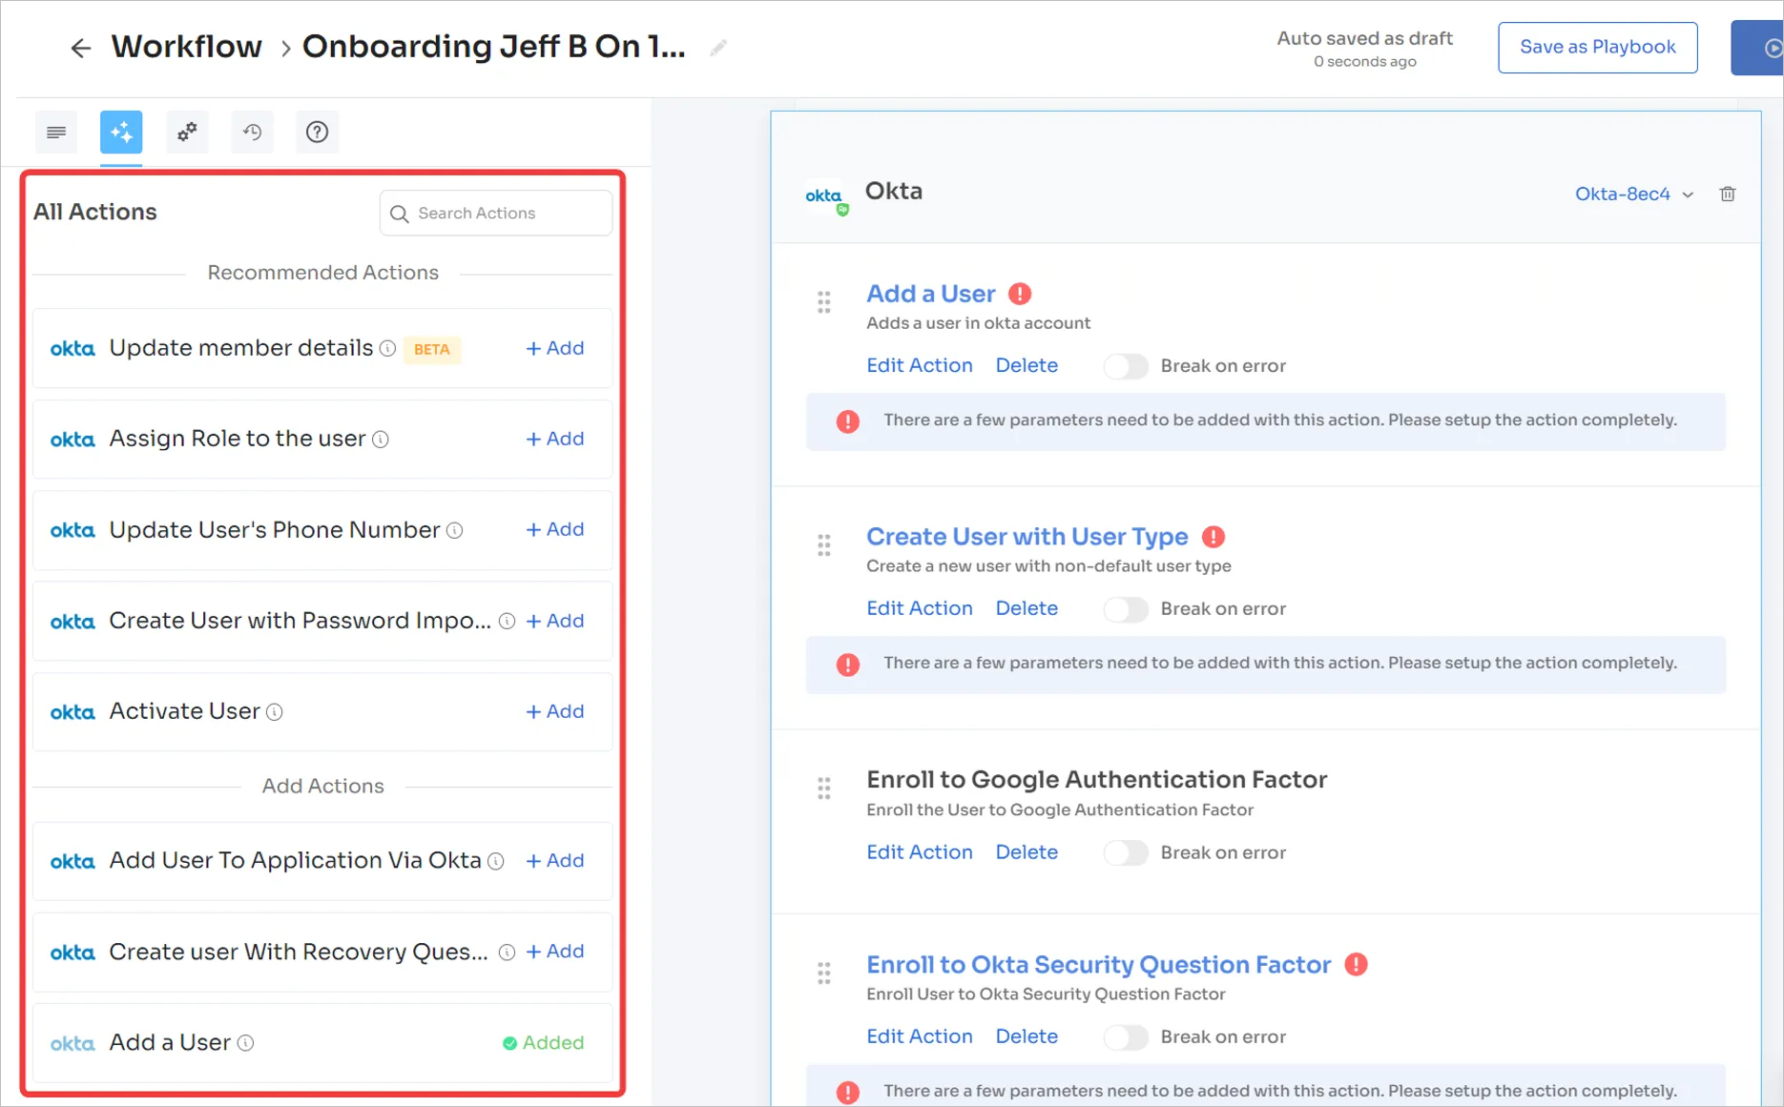Add the Activate User action
This screenshot has width=1784, height=1107.
tap(555, 711)
